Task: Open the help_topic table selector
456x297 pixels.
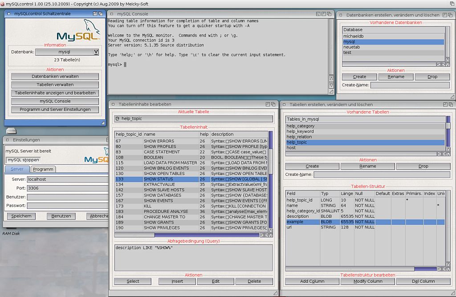Action: (193, 119)
